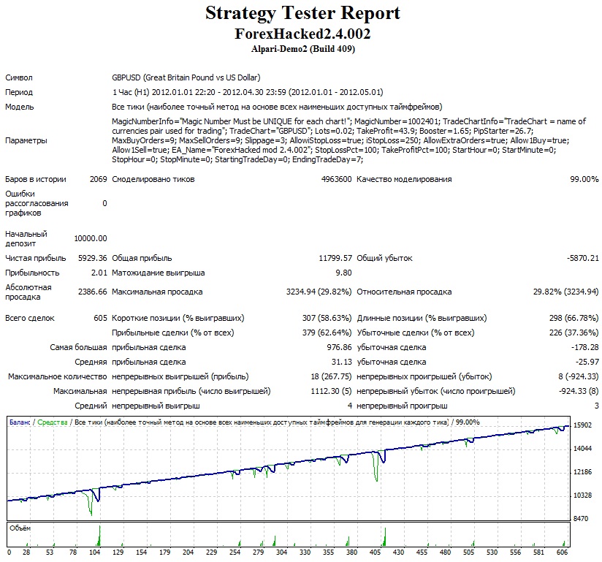
Task: Select the Объём volume panel label
Action: click(20, 528)
